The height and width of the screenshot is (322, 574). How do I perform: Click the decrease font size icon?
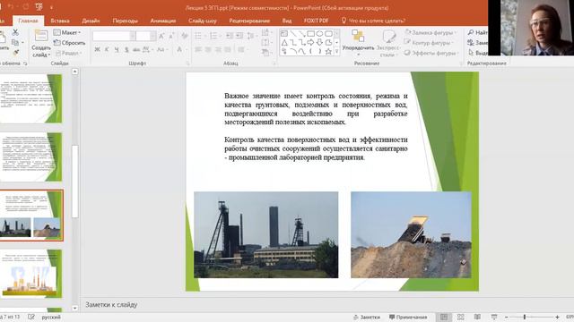[171, 36]
